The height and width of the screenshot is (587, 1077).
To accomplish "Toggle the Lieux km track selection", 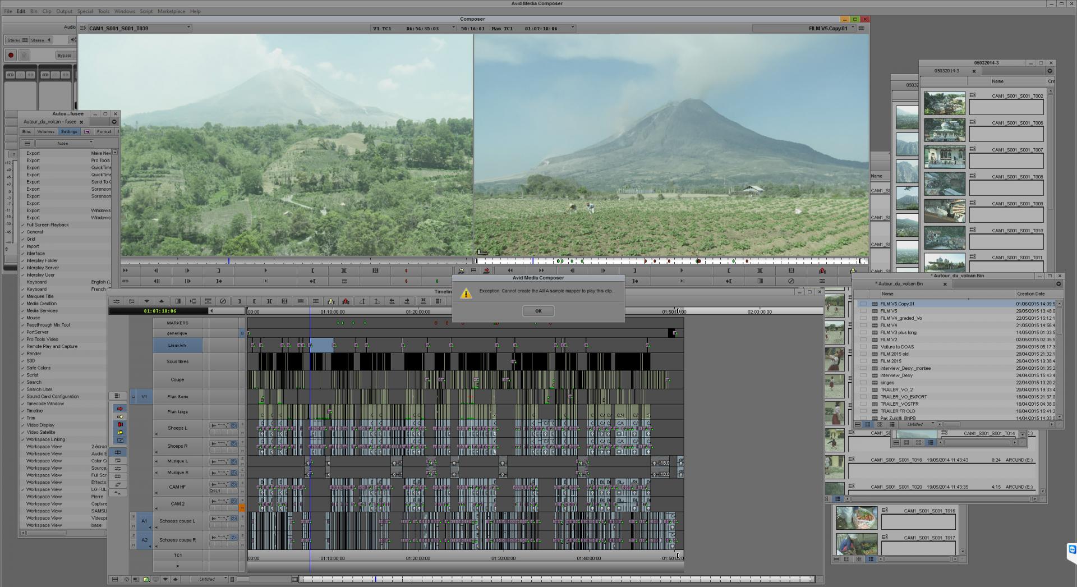I will point(177,345).
